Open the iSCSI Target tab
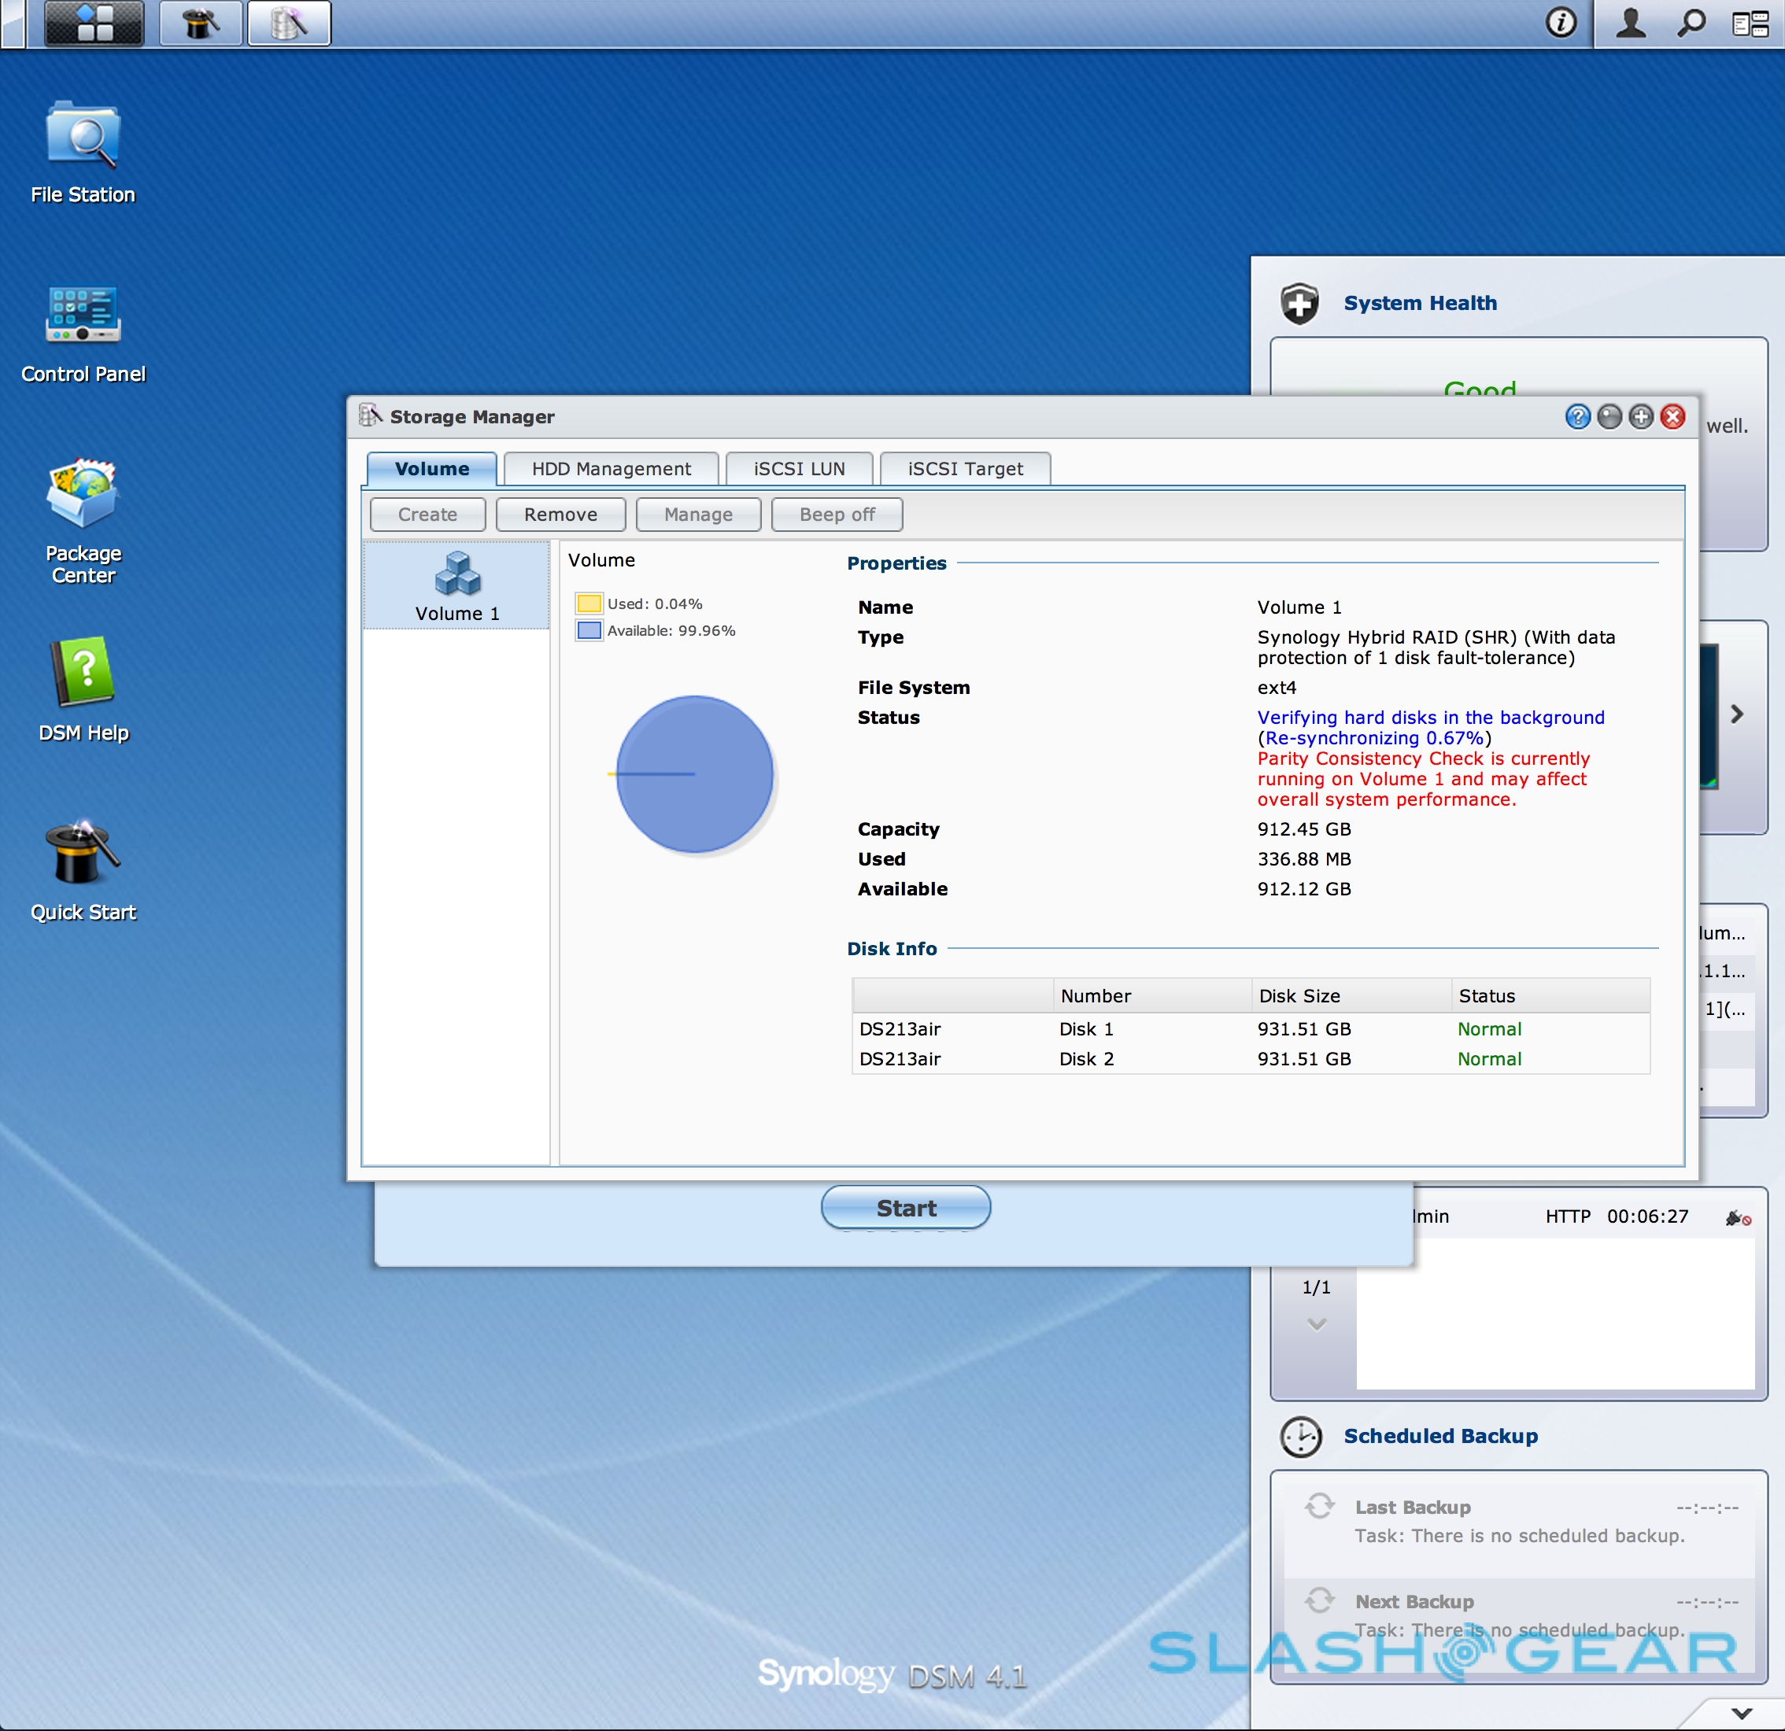 (x=964, y=469)
